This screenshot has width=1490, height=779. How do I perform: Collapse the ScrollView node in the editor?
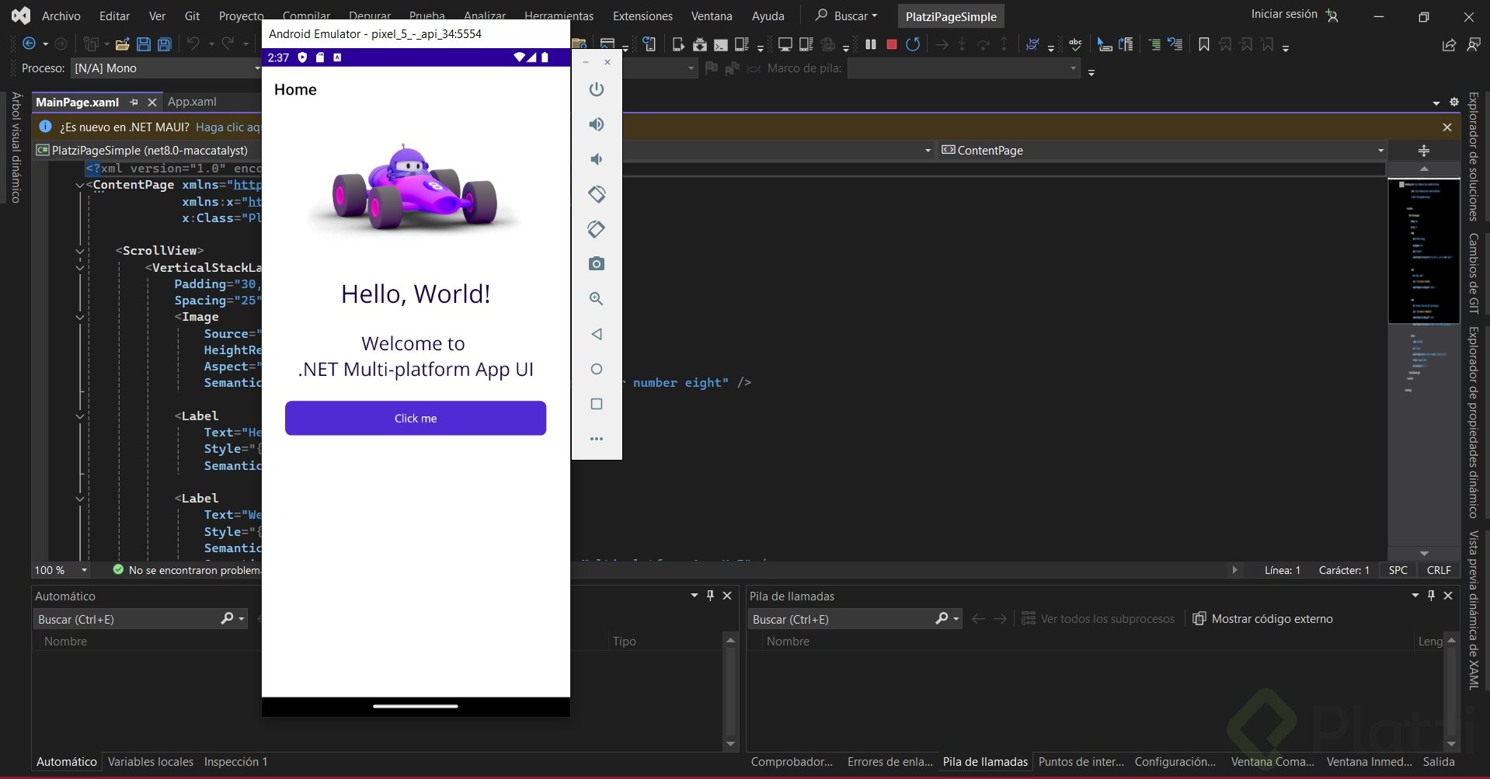[80, 251]
